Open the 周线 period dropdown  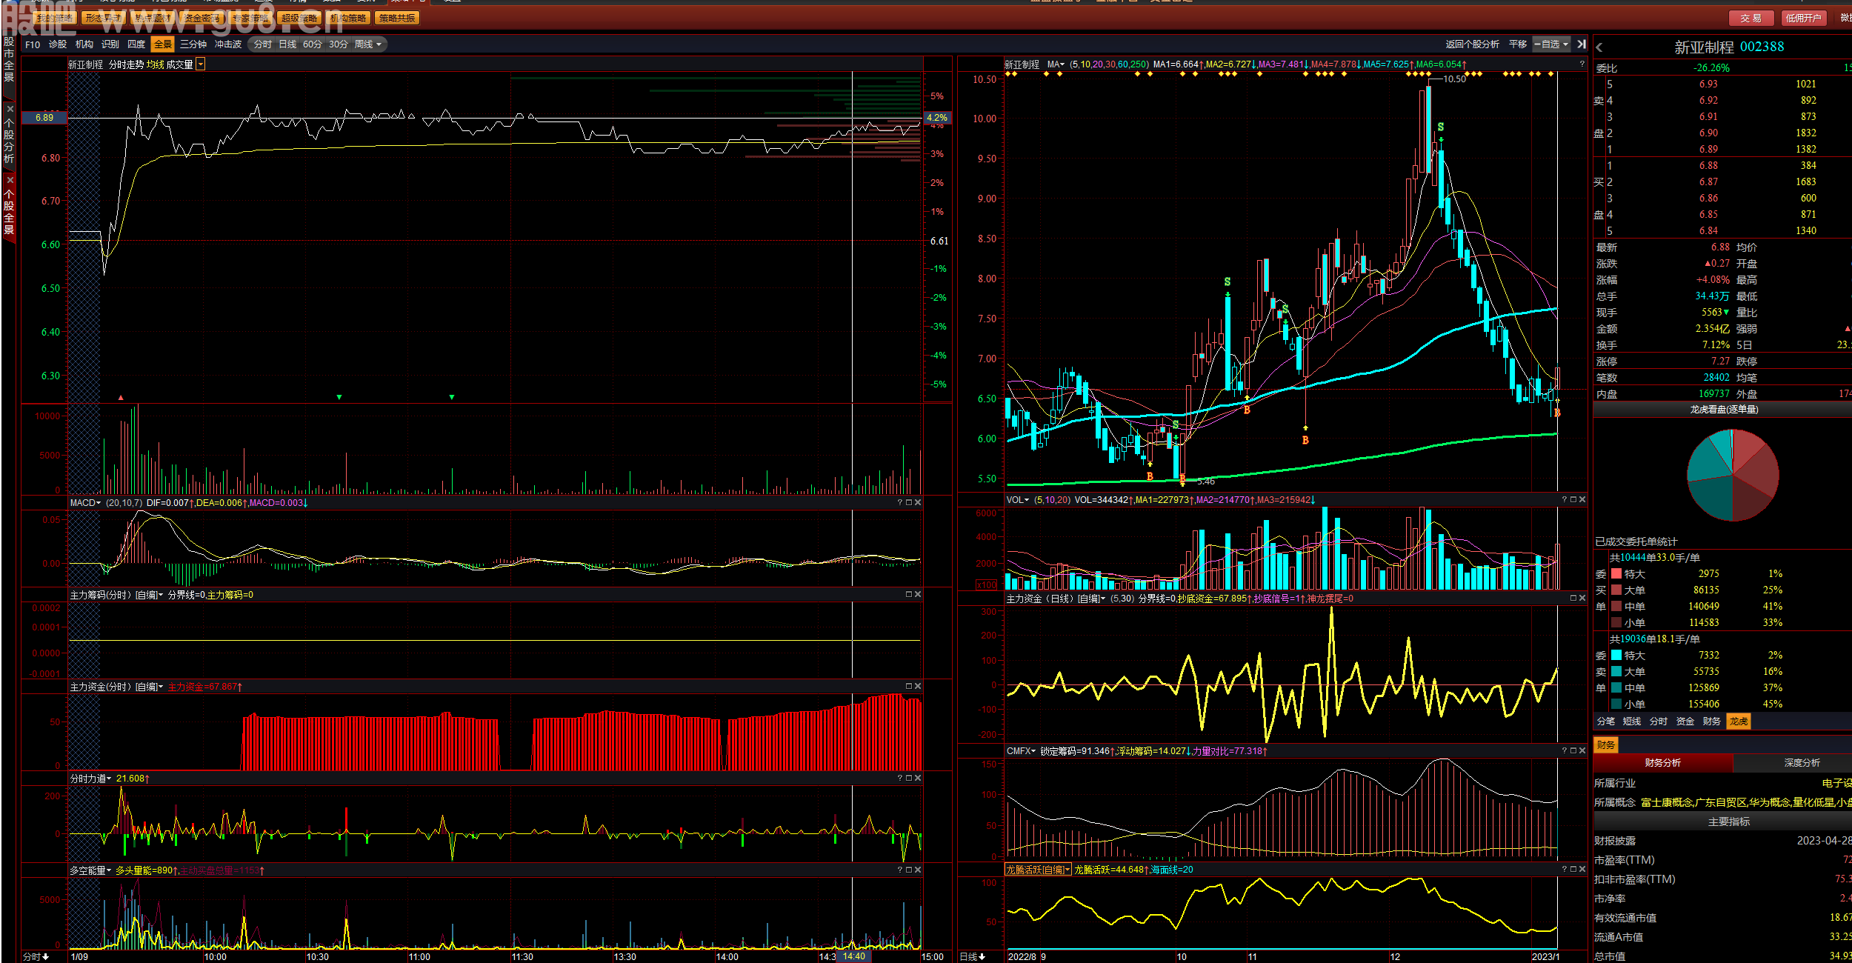click(x=368, y=44)
